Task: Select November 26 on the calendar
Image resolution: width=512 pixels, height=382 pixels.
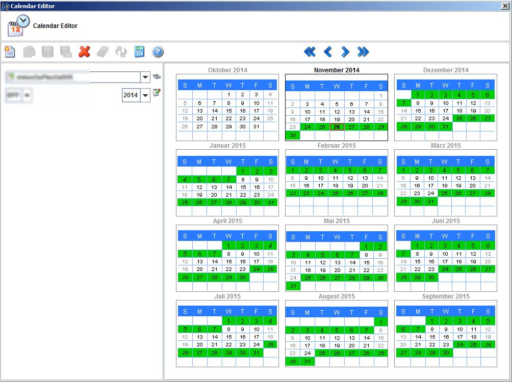Action: (336, 126)
